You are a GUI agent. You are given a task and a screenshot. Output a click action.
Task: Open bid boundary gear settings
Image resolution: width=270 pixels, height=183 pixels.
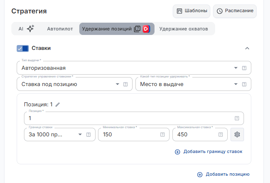tap(237, 134)
